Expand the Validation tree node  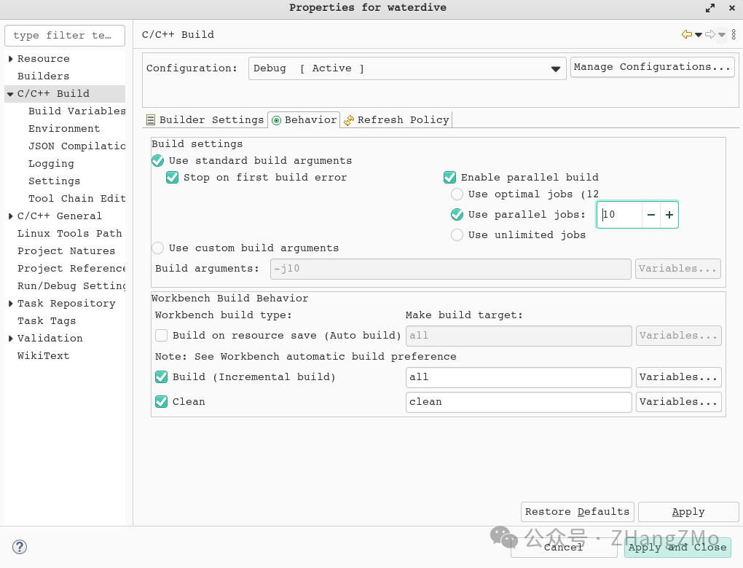click(x=10, y=338)
